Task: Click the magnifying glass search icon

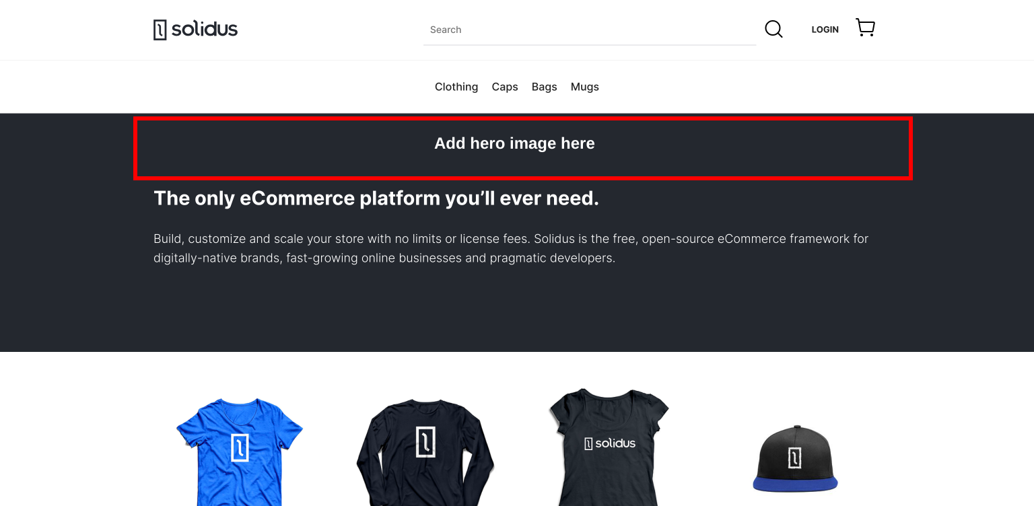Action: 773,29
